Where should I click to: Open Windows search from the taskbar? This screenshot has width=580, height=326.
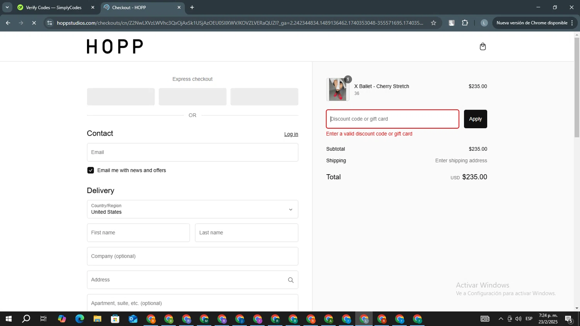click(26, 319)
